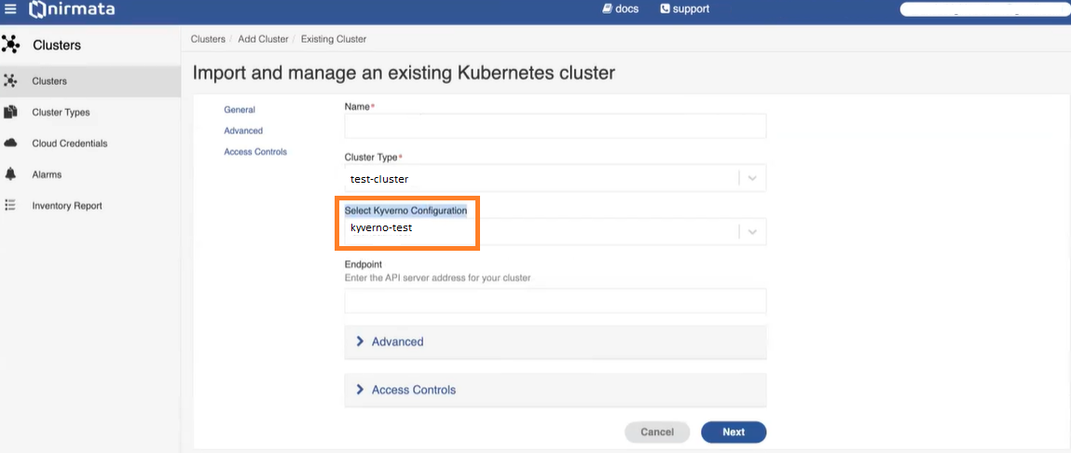Go to Add Cluster breadcrumb

263,40
